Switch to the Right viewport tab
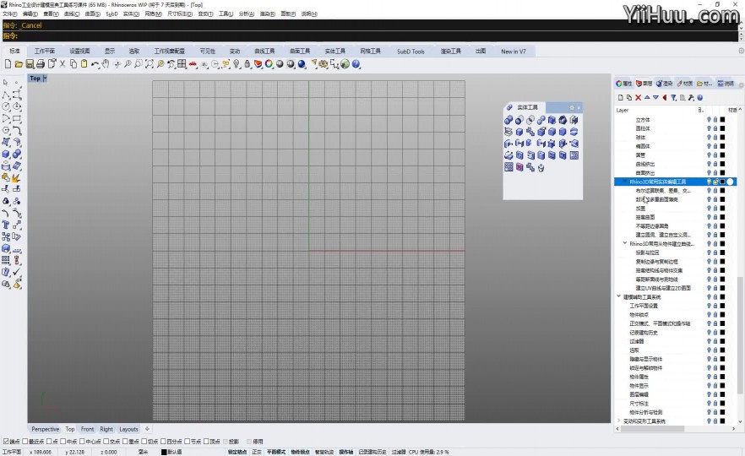 point(106,429)
